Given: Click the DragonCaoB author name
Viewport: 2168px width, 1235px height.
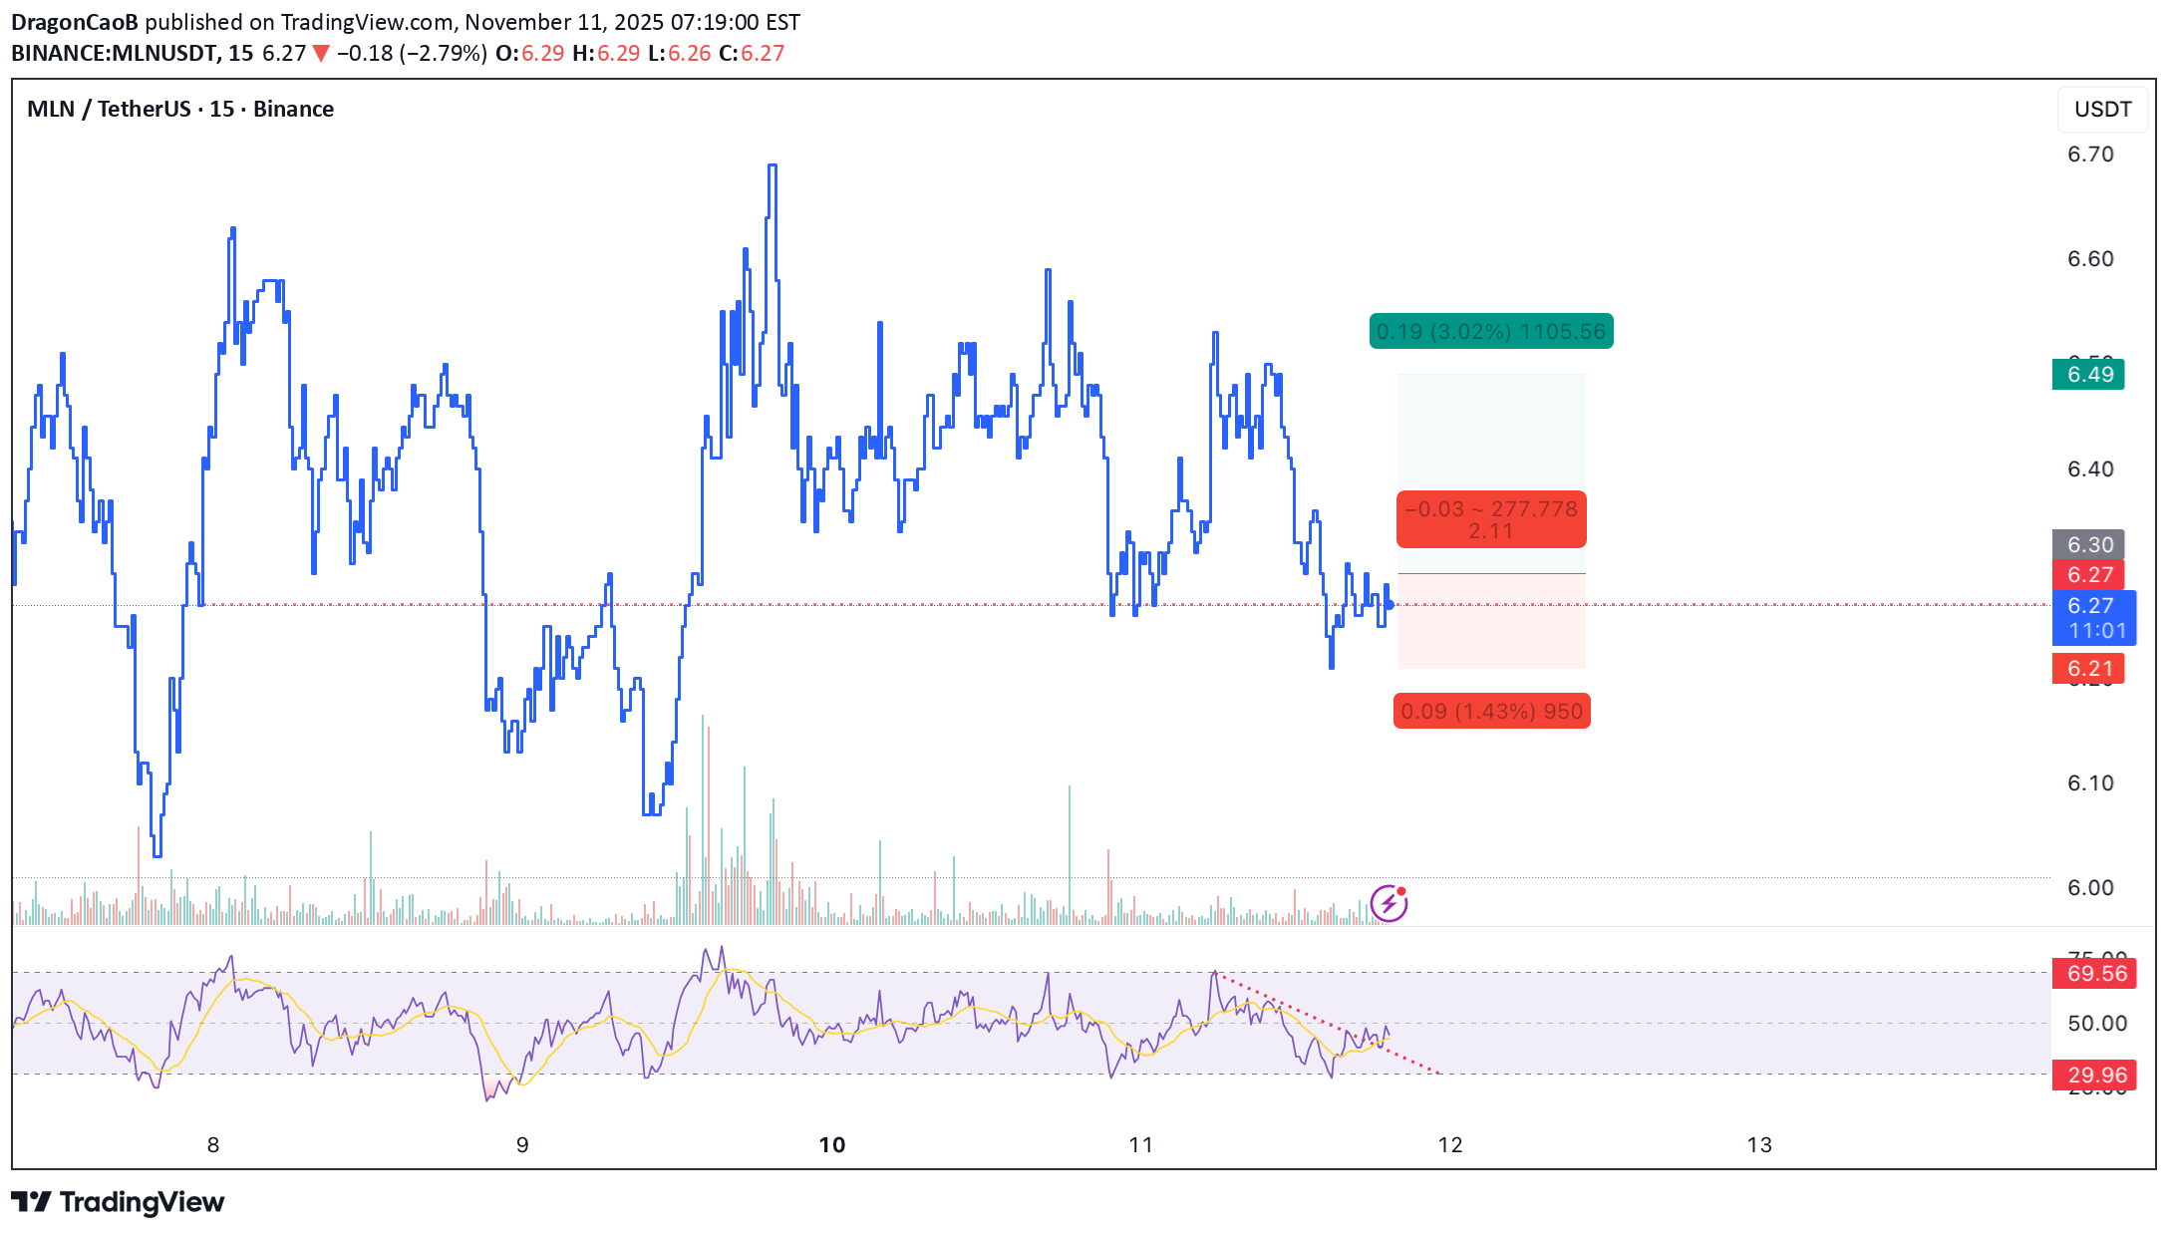Looking at the screenshot, I should (x=75, y=22).
